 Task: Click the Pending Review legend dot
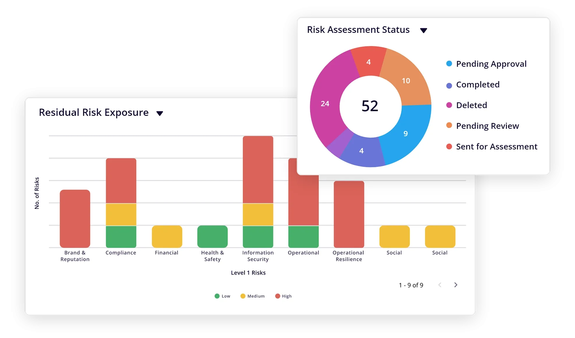pyautogui.click(x=449, y=126)
